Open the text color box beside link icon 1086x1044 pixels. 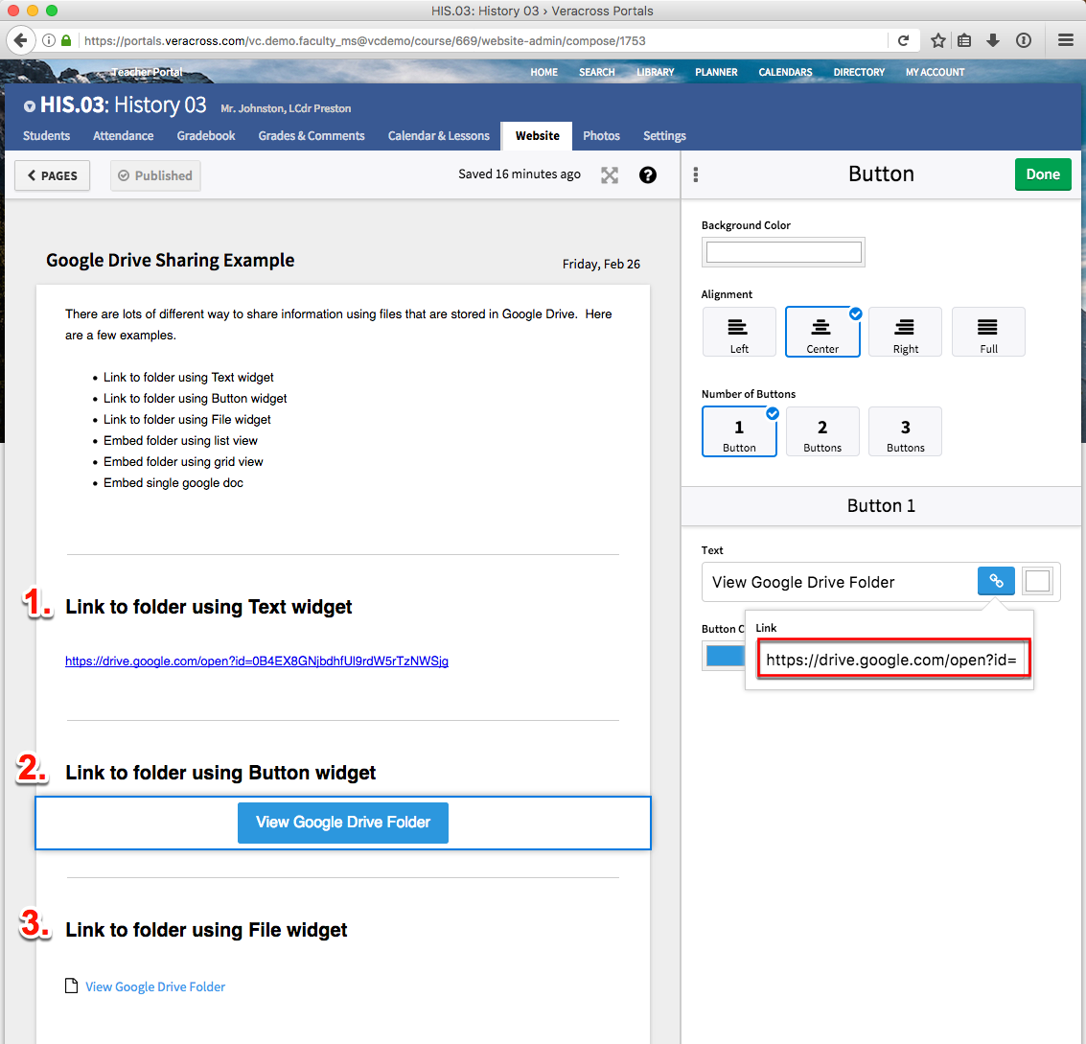coord(1037,581)
